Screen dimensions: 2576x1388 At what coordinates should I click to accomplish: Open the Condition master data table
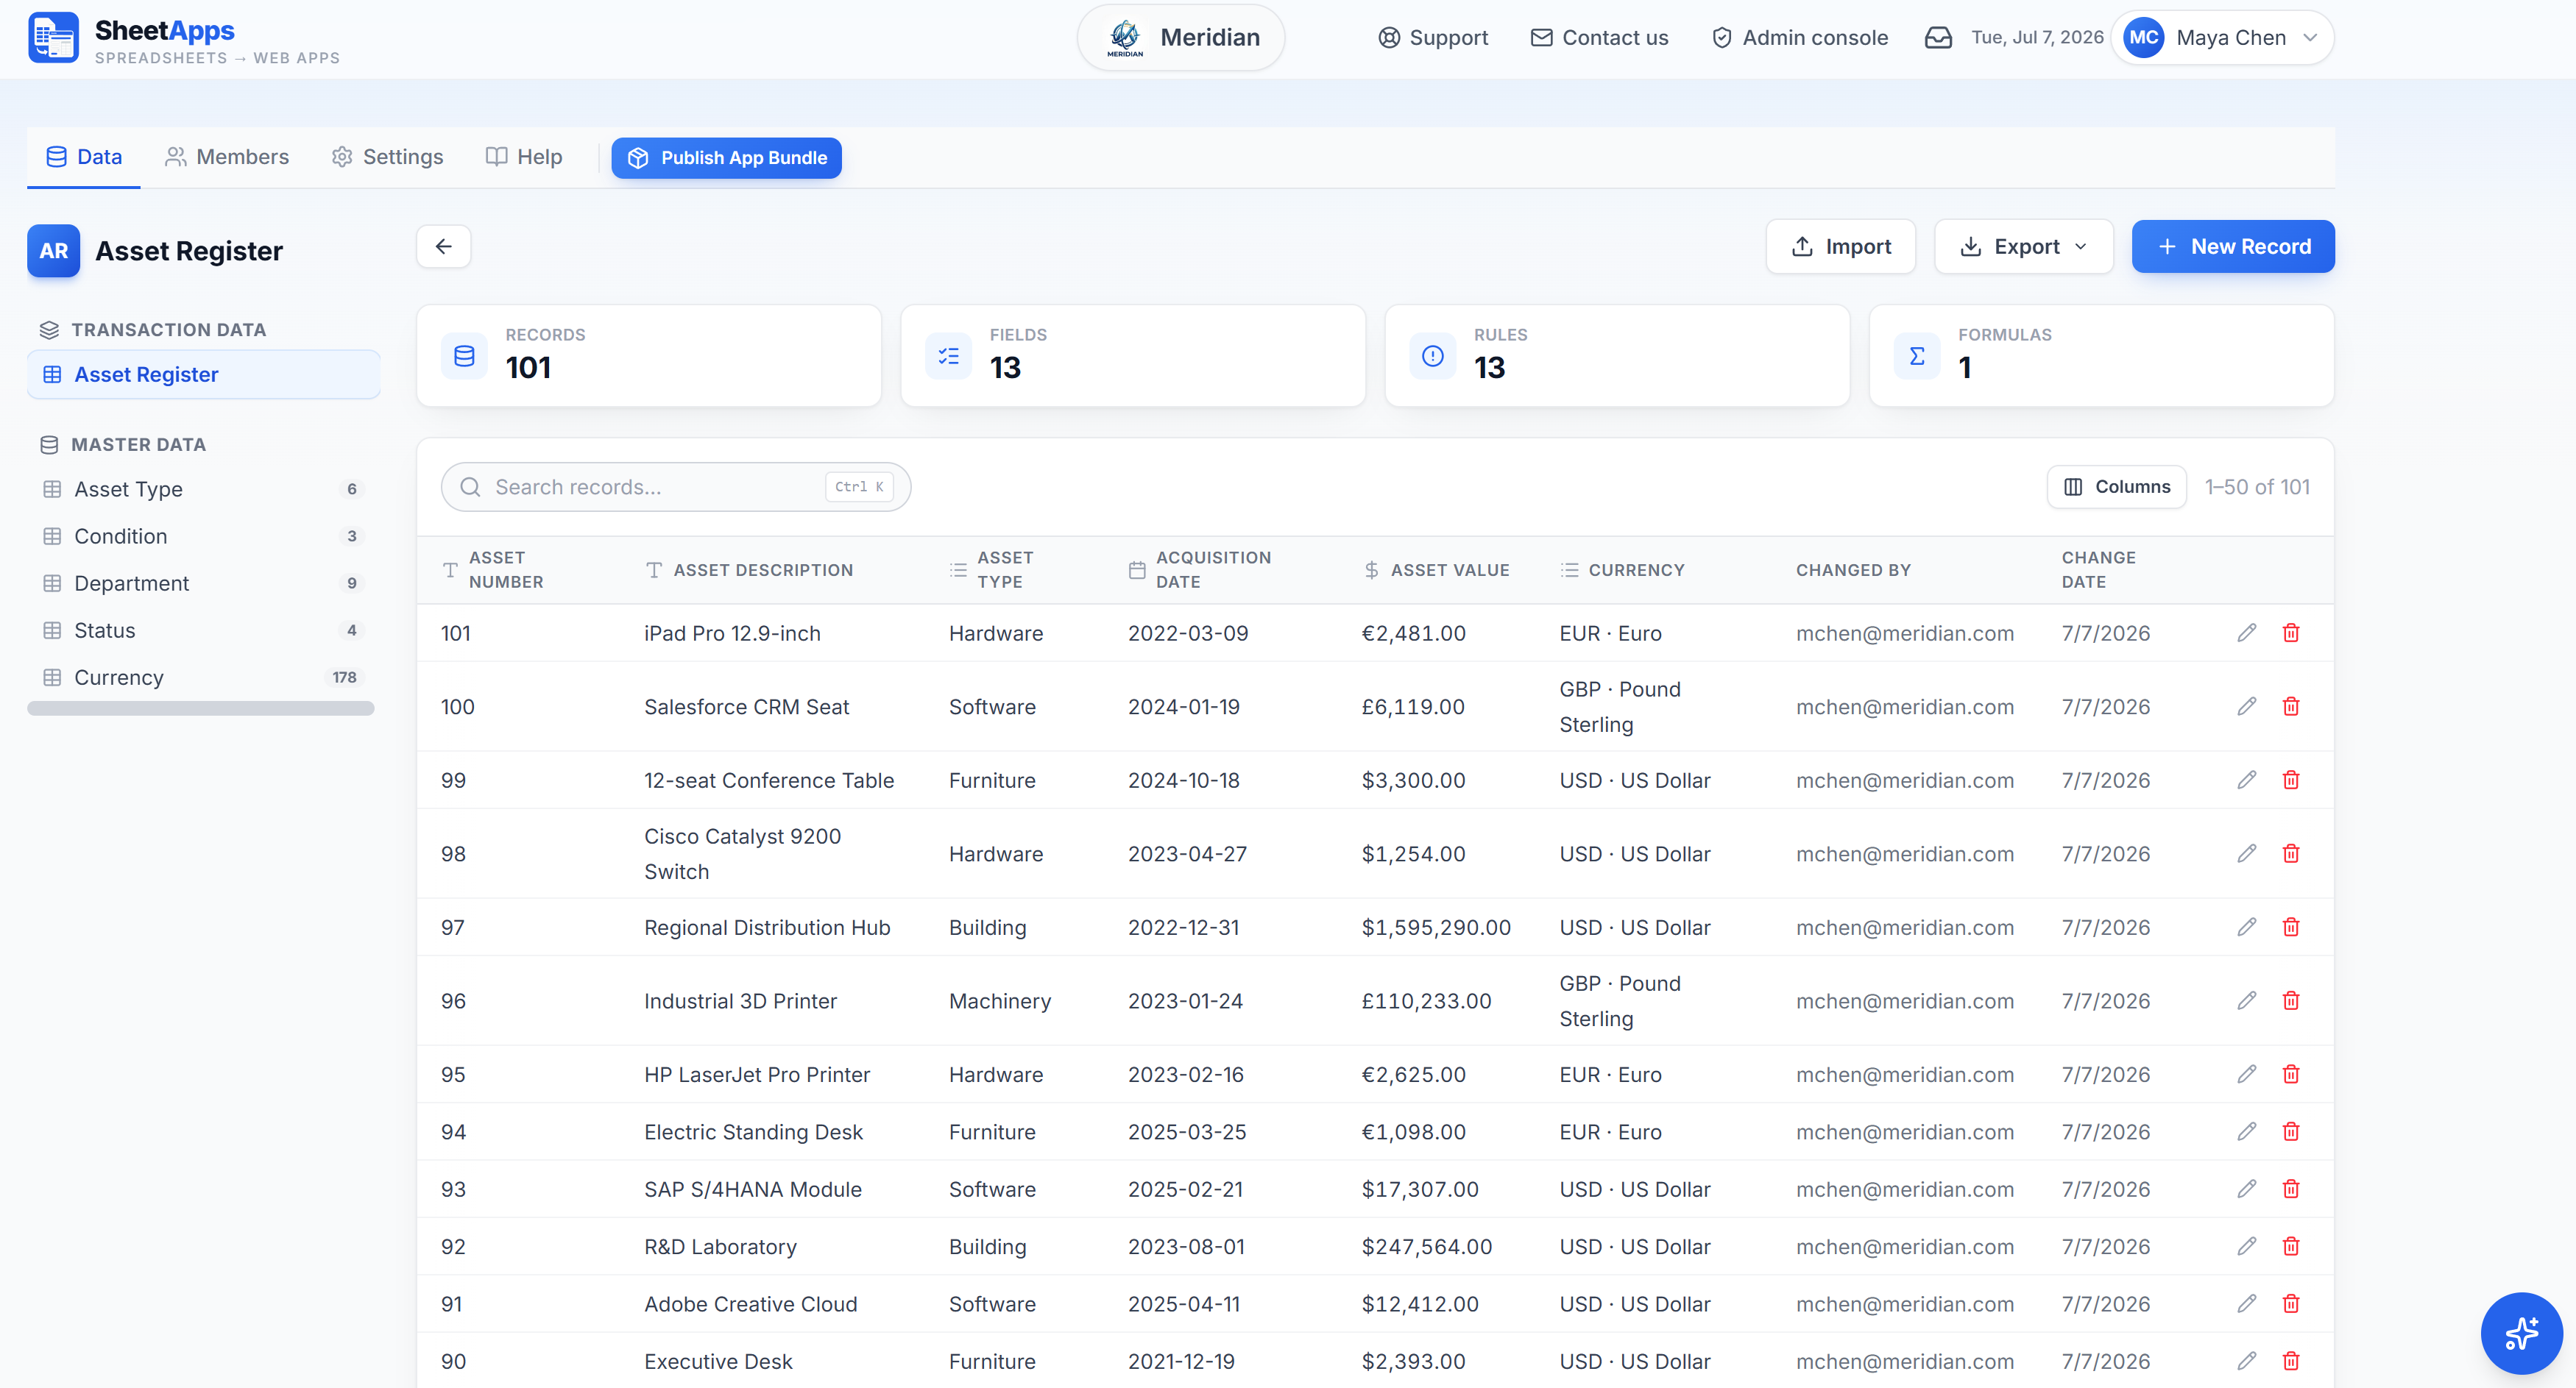pyautogui.click(x=204, y=537)
